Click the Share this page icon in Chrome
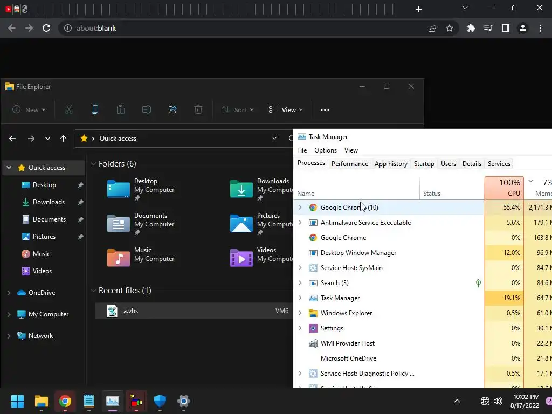 pos(432,28)
